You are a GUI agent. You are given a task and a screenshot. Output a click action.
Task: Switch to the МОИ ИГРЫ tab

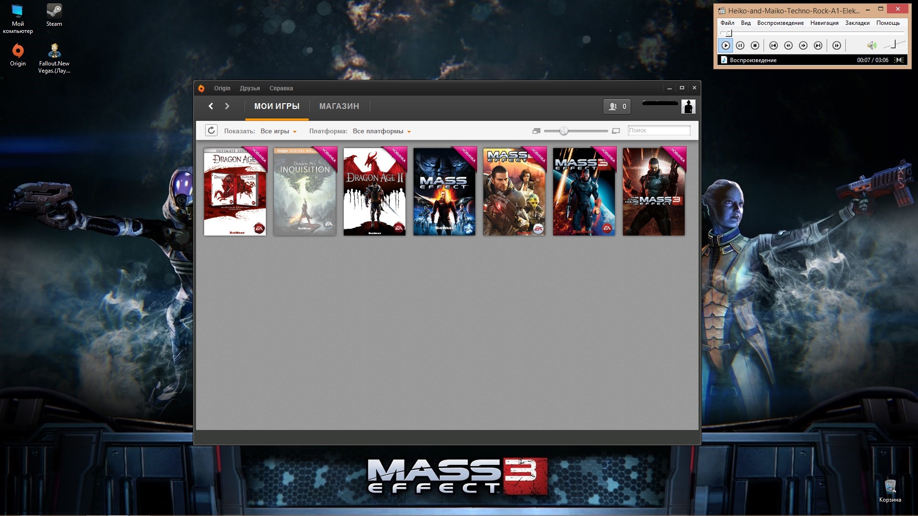click(277, 106)
